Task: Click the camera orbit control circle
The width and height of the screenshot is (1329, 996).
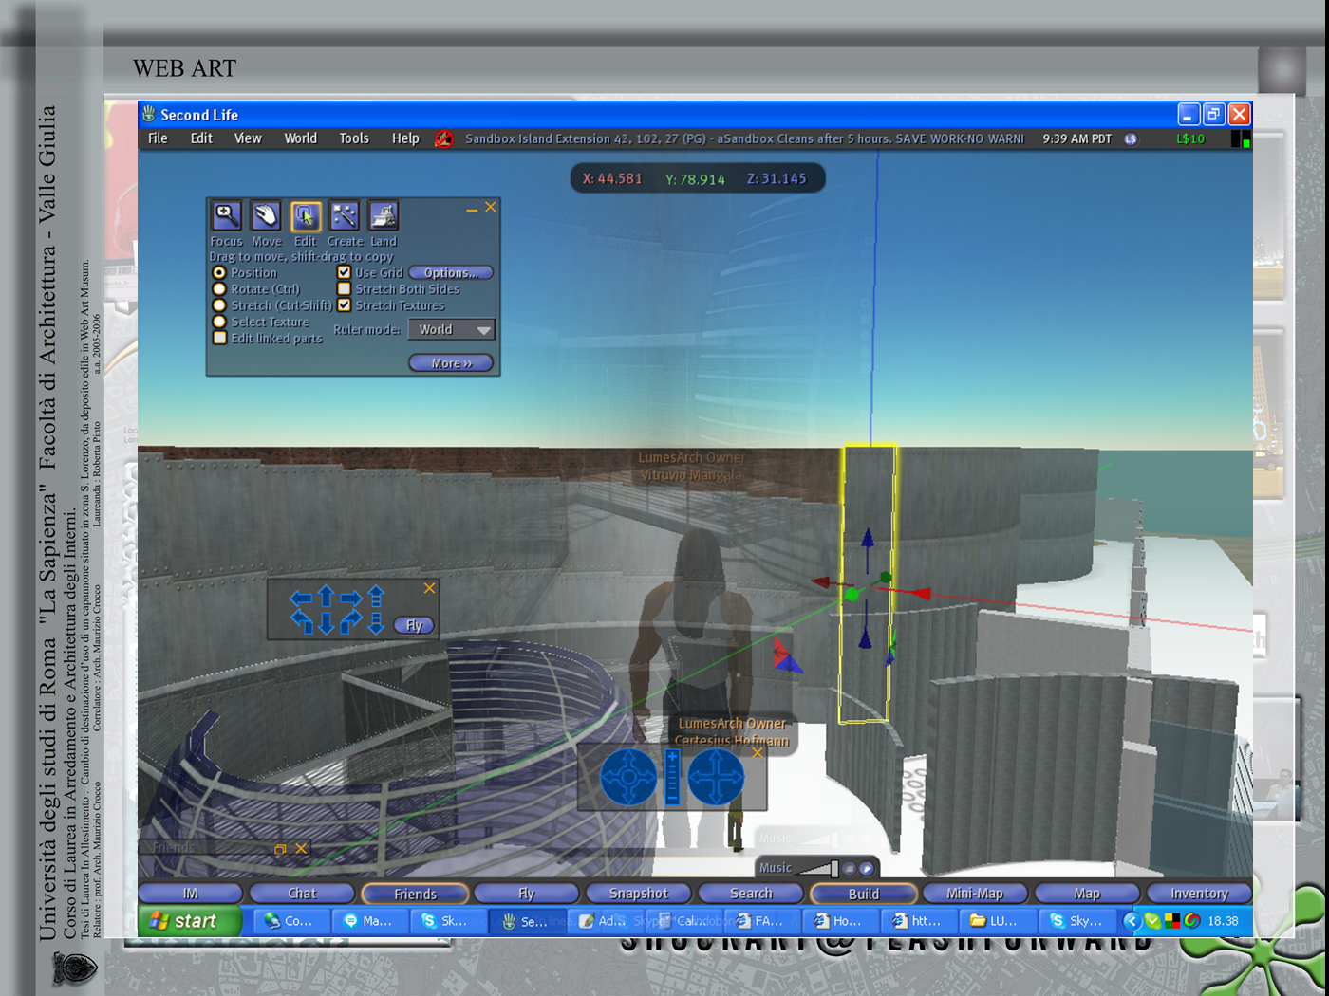Action: pyautogui.click(x=628, y=778)
